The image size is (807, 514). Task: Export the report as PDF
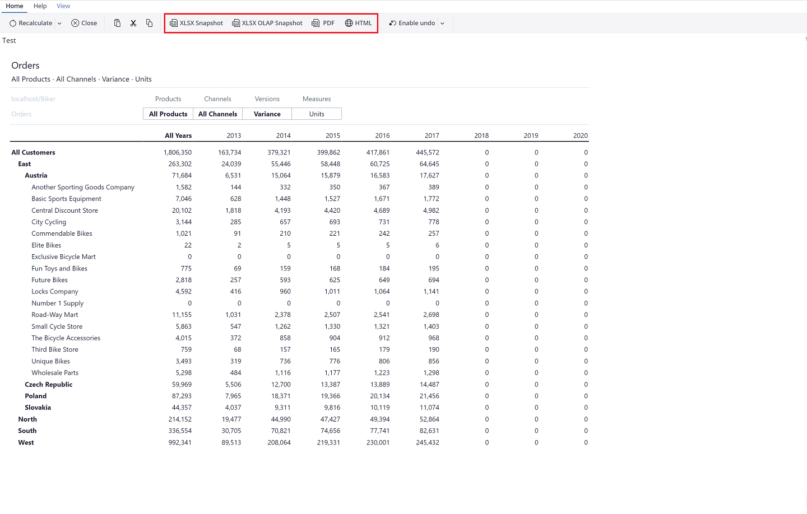point(323,23)
